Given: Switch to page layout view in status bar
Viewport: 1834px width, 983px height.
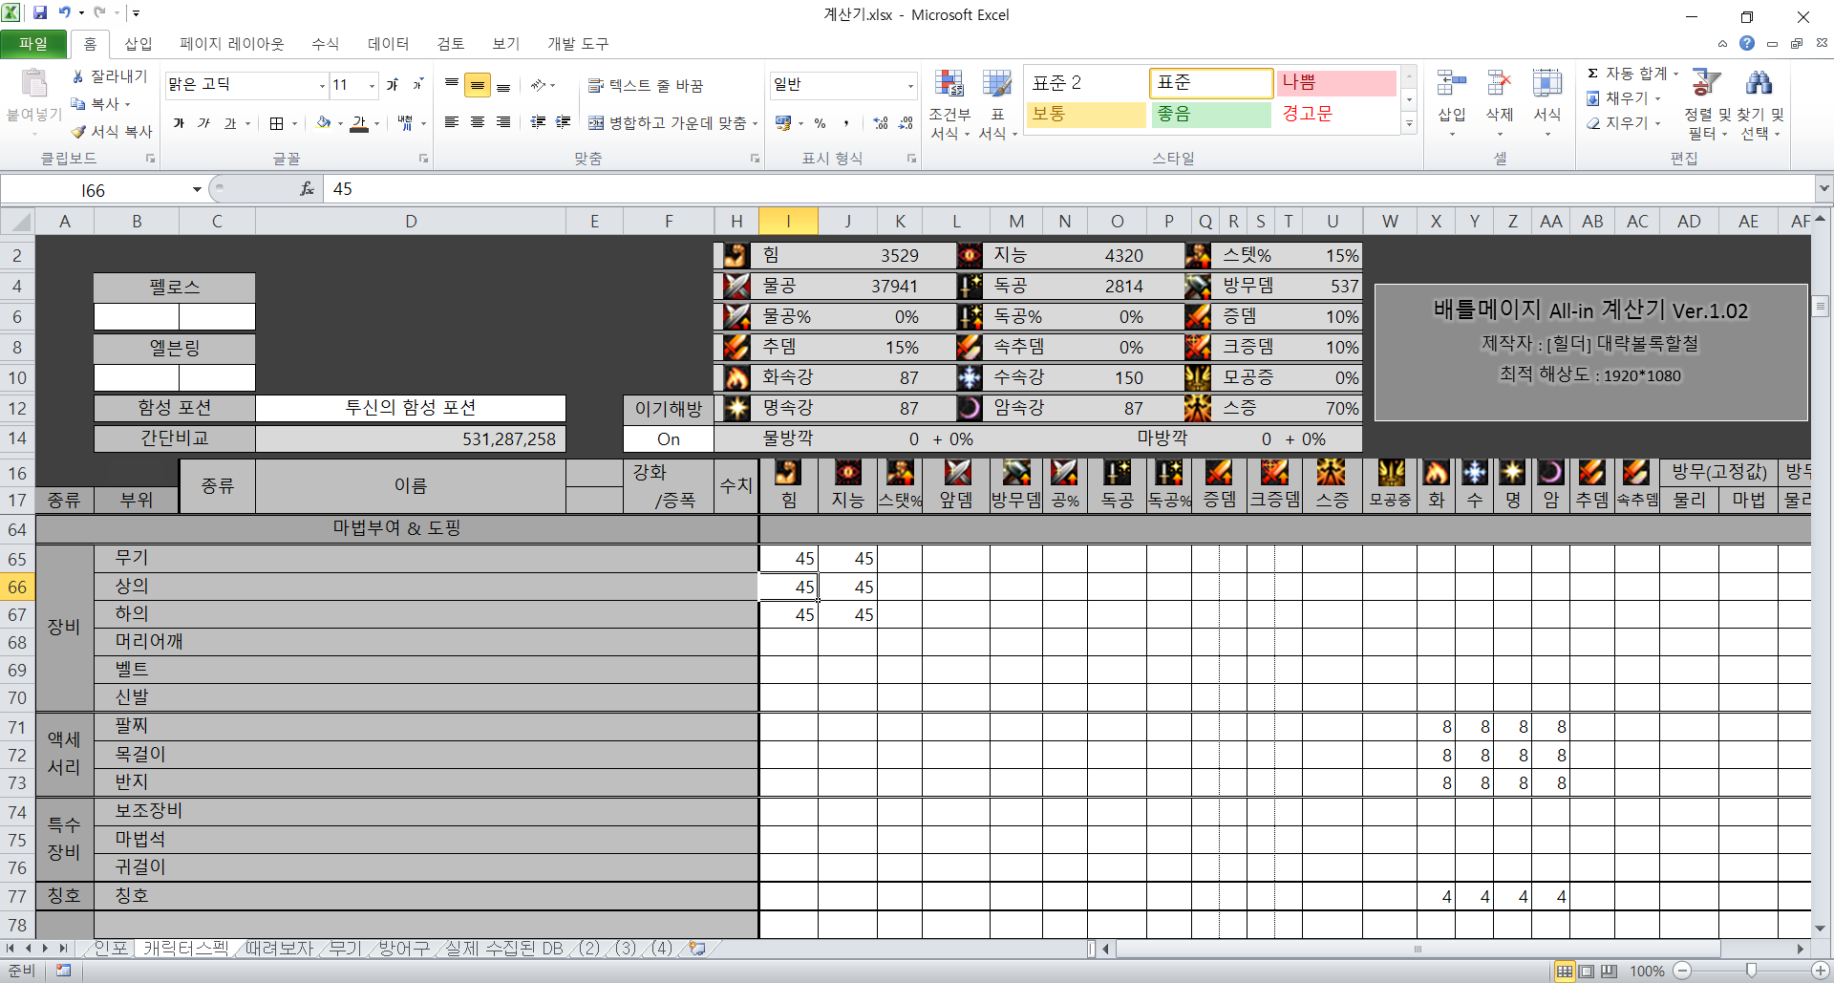Looking at the screenshot, I should (x=1587, y=972).
